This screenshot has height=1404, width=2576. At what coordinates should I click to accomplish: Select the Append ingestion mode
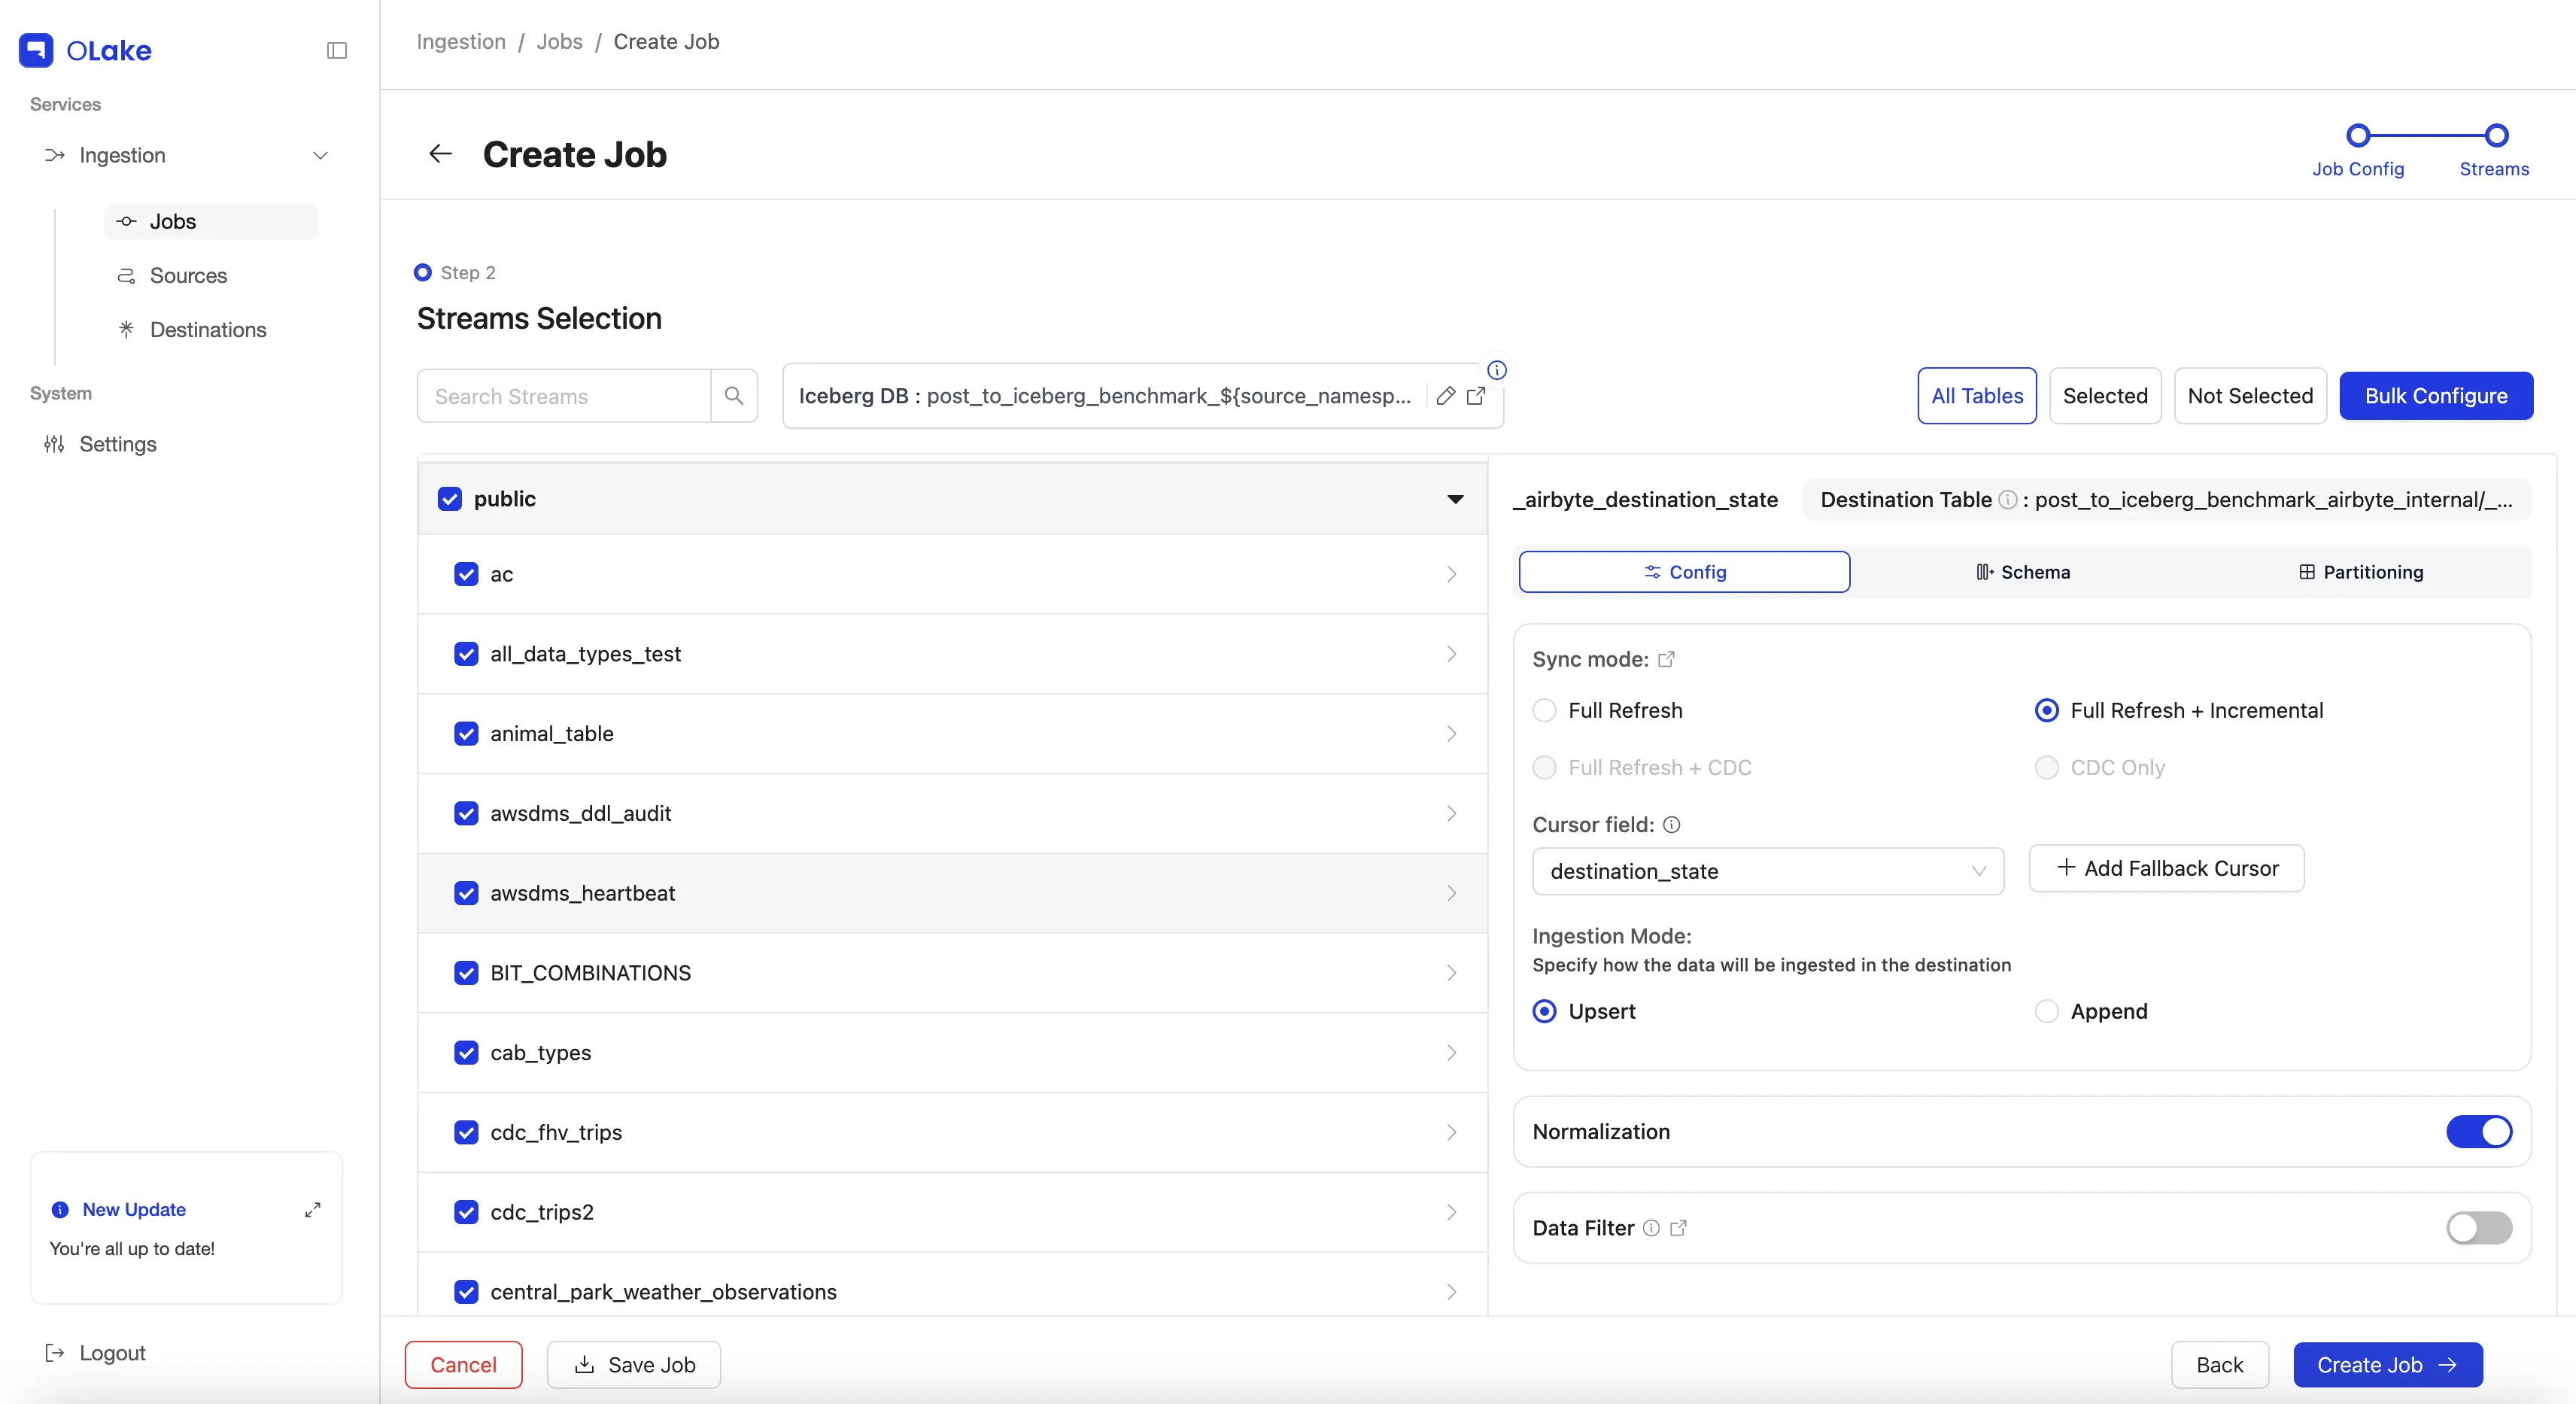[x=2047, y=1011]
